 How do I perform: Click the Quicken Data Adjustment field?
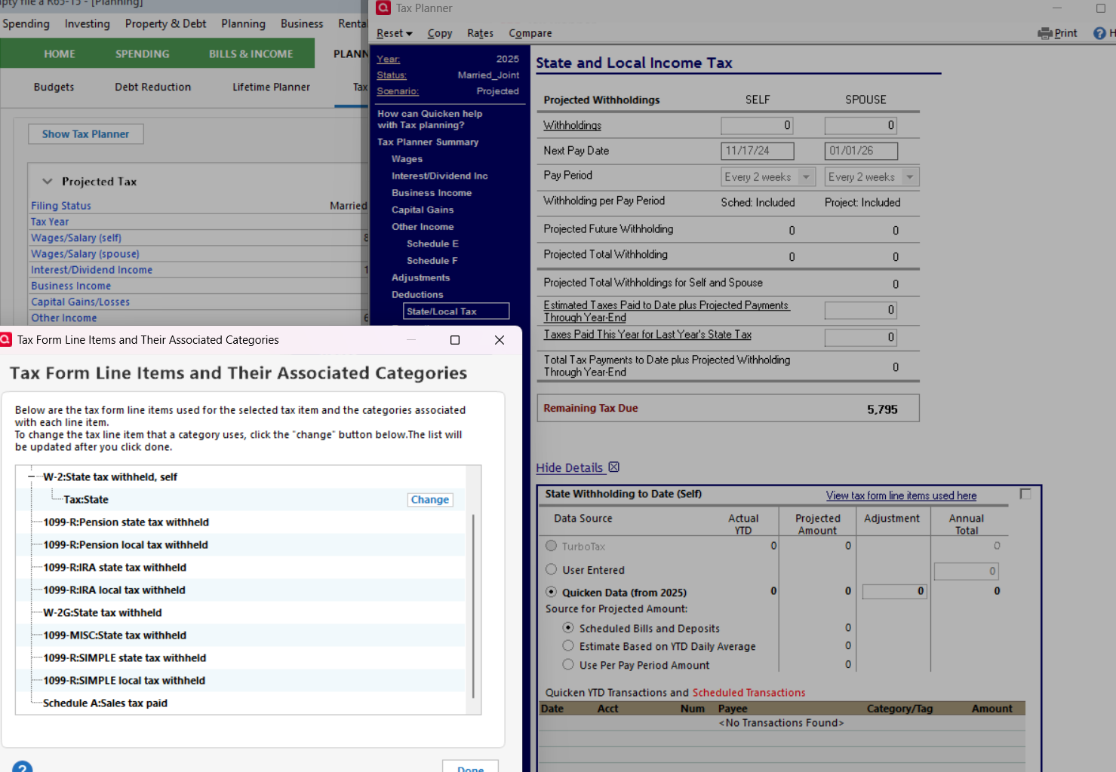pos(895,591)
